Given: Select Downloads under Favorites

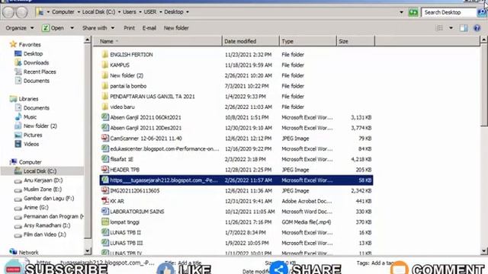Looking at the screenshot, I should click(x=36, y=62).
